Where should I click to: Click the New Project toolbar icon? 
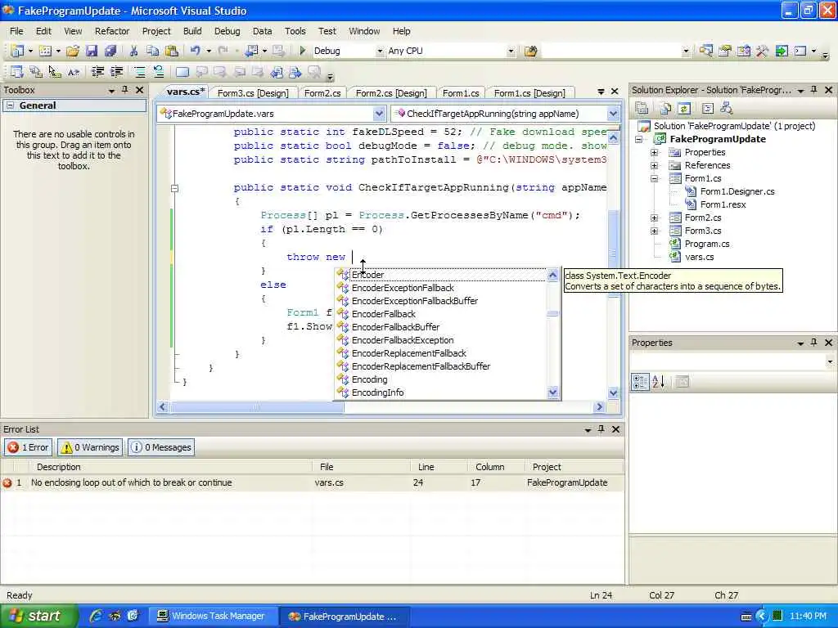tap(17, 51)
